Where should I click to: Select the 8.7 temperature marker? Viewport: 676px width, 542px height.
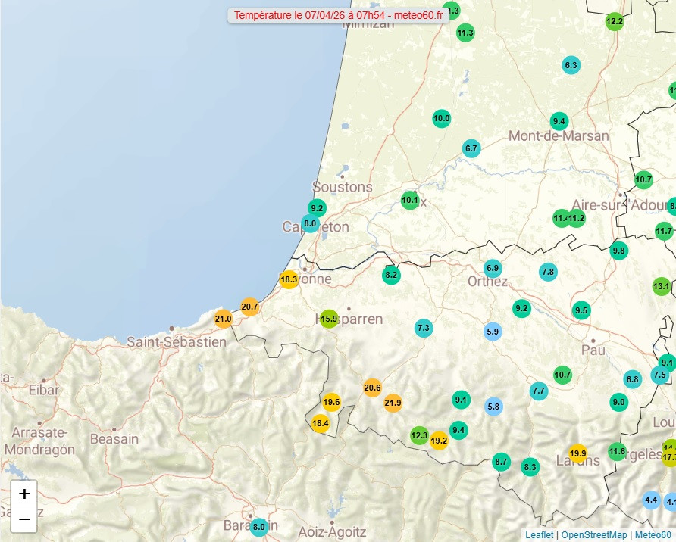pyautogui.click(x=501, y=462)
